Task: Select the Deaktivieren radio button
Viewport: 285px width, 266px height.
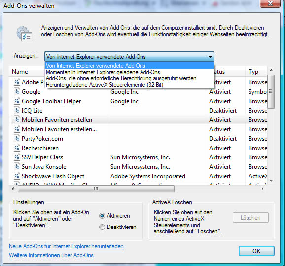Action: tap(102, 227)
